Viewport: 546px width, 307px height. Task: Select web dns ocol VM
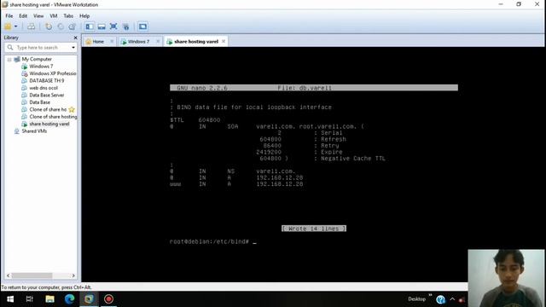44,88
